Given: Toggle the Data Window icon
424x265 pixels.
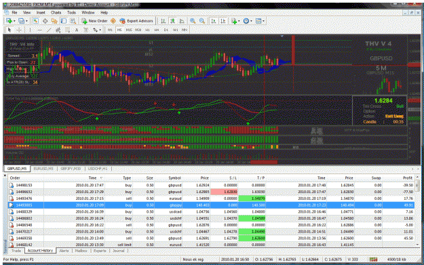Looking at the screenshot, I should [45, 21].
